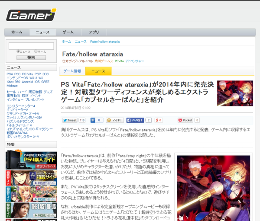Open ゴッドイーター2 link
The image size is (260, 221).
tap(17, 110)
